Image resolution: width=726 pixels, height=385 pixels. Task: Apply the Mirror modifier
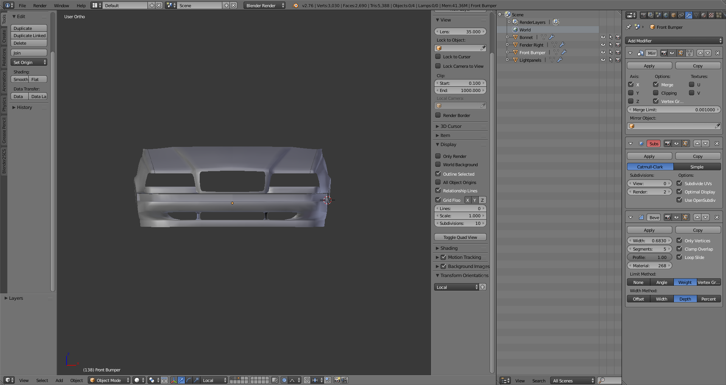(649, 66)
